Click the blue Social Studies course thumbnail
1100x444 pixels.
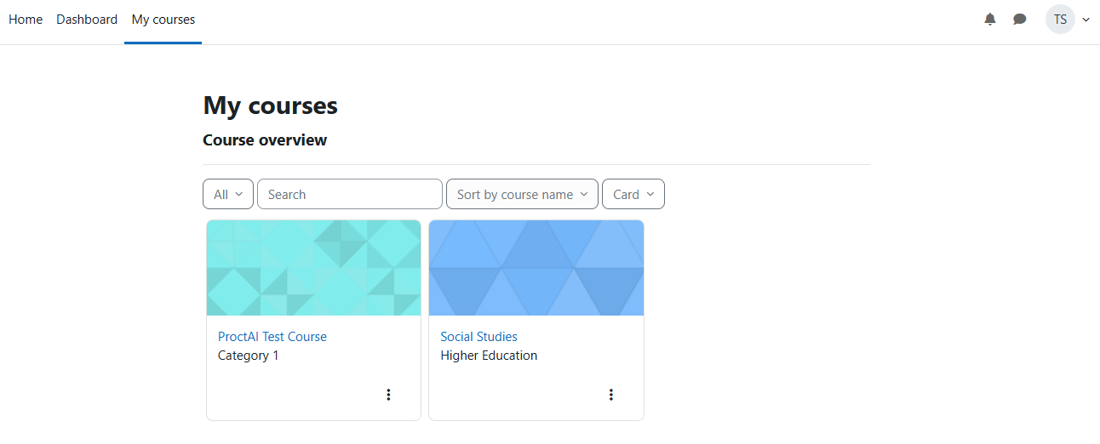[536, 268]
